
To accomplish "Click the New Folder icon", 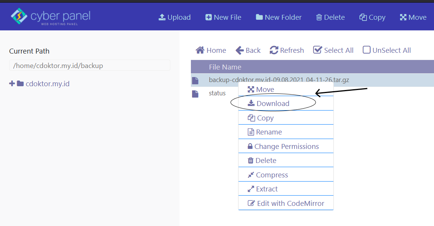I will 259,17.
